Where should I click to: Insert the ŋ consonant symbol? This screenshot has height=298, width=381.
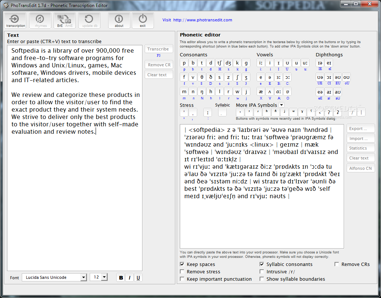tap(202, 92)
